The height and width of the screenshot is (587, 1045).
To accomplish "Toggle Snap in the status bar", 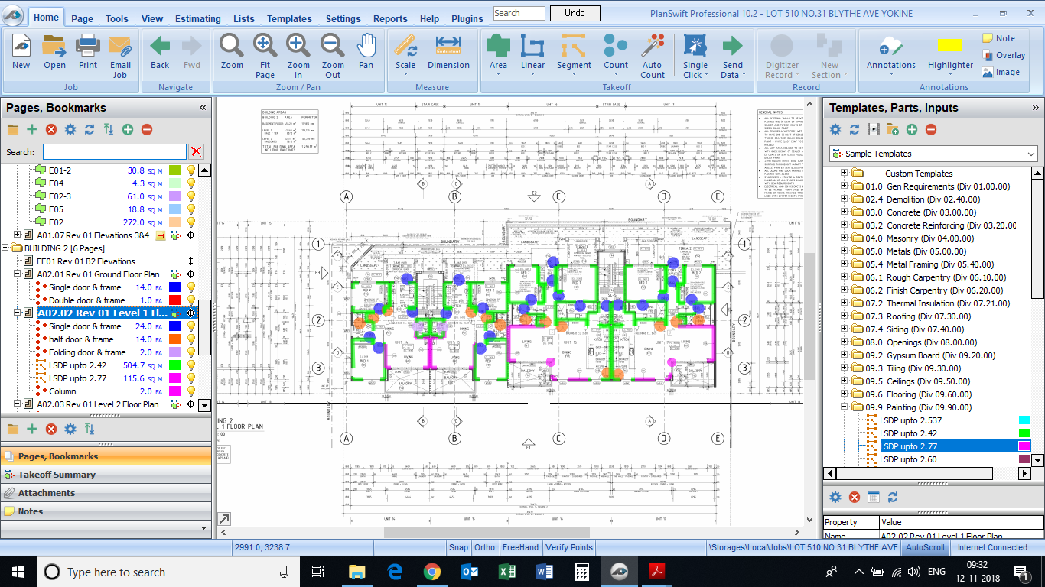I will click(x=458, y=547).
